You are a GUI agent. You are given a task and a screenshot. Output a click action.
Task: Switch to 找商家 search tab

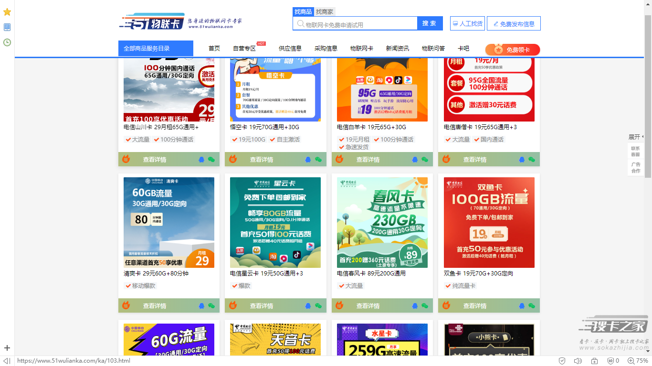tap(325, 12)
